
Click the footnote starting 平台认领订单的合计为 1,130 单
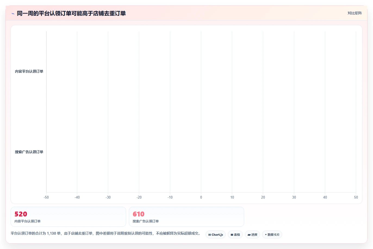coord(105,233)
